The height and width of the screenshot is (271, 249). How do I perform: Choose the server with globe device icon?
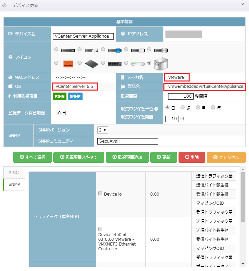[115, 50]
